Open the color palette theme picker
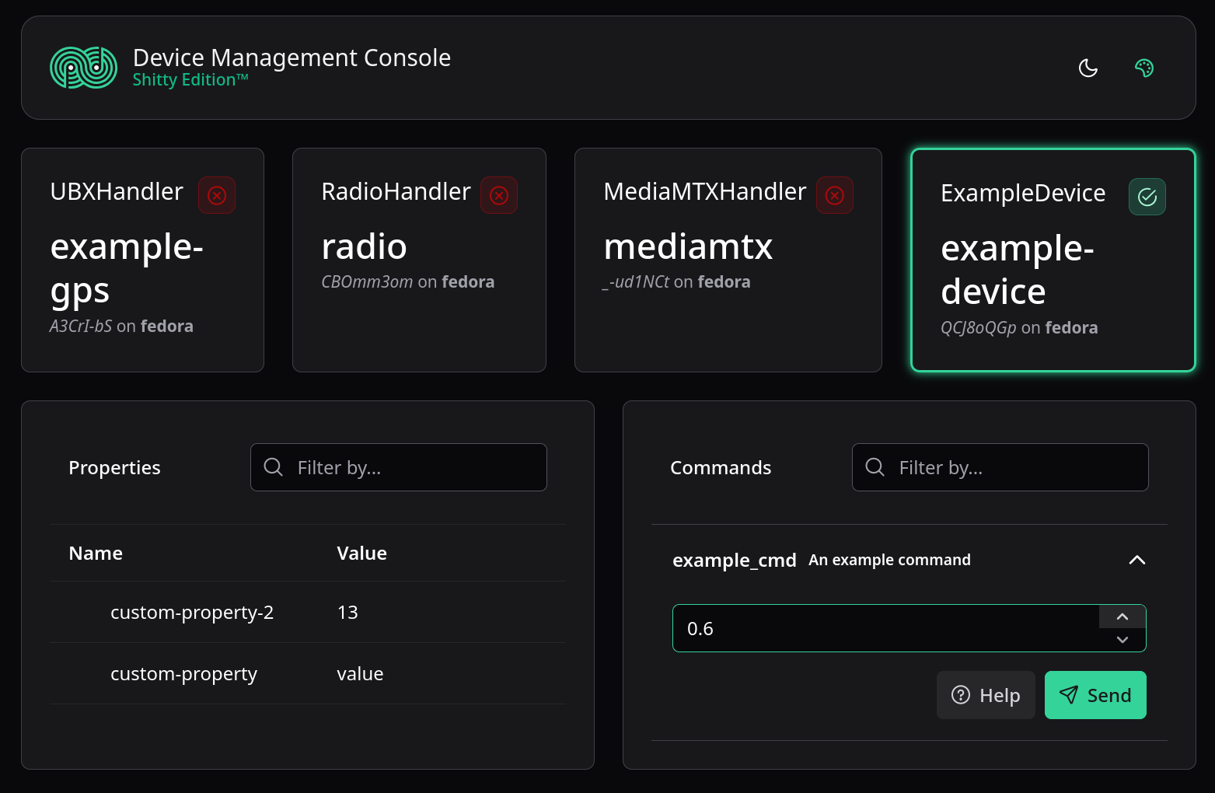Image resolution: width=1215 pixels, height=793 pixels. click(1143, 68)
